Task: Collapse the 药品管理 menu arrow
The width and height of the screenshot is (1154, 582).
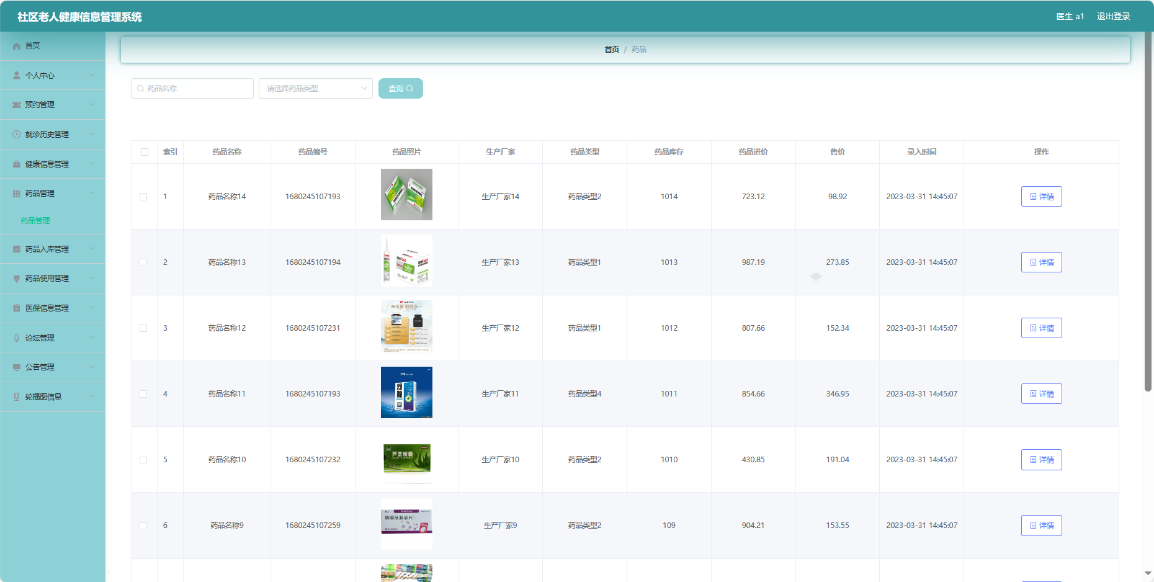Action: click(92, 193)
